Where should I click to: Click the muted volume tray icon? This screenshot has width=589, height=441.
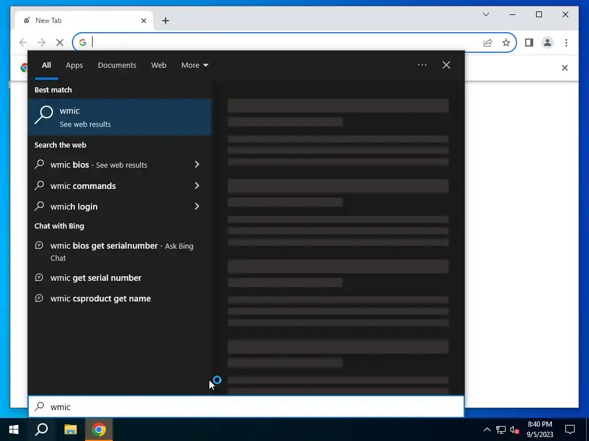514,430
